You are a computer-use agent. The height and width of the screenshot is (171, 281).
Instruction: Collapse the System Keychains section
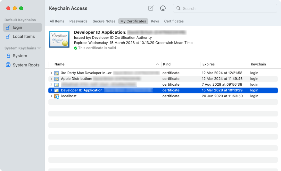point(39,48)
